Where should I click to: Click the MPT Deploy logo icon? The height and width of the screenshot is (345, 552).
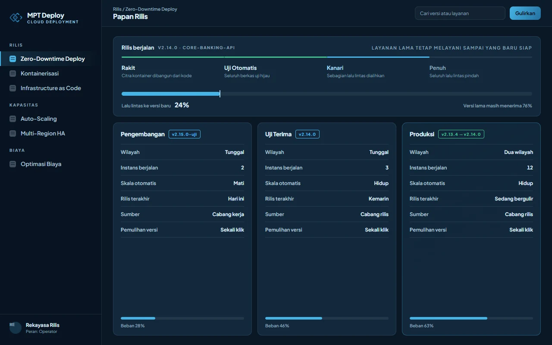click(x=16, y=17)
